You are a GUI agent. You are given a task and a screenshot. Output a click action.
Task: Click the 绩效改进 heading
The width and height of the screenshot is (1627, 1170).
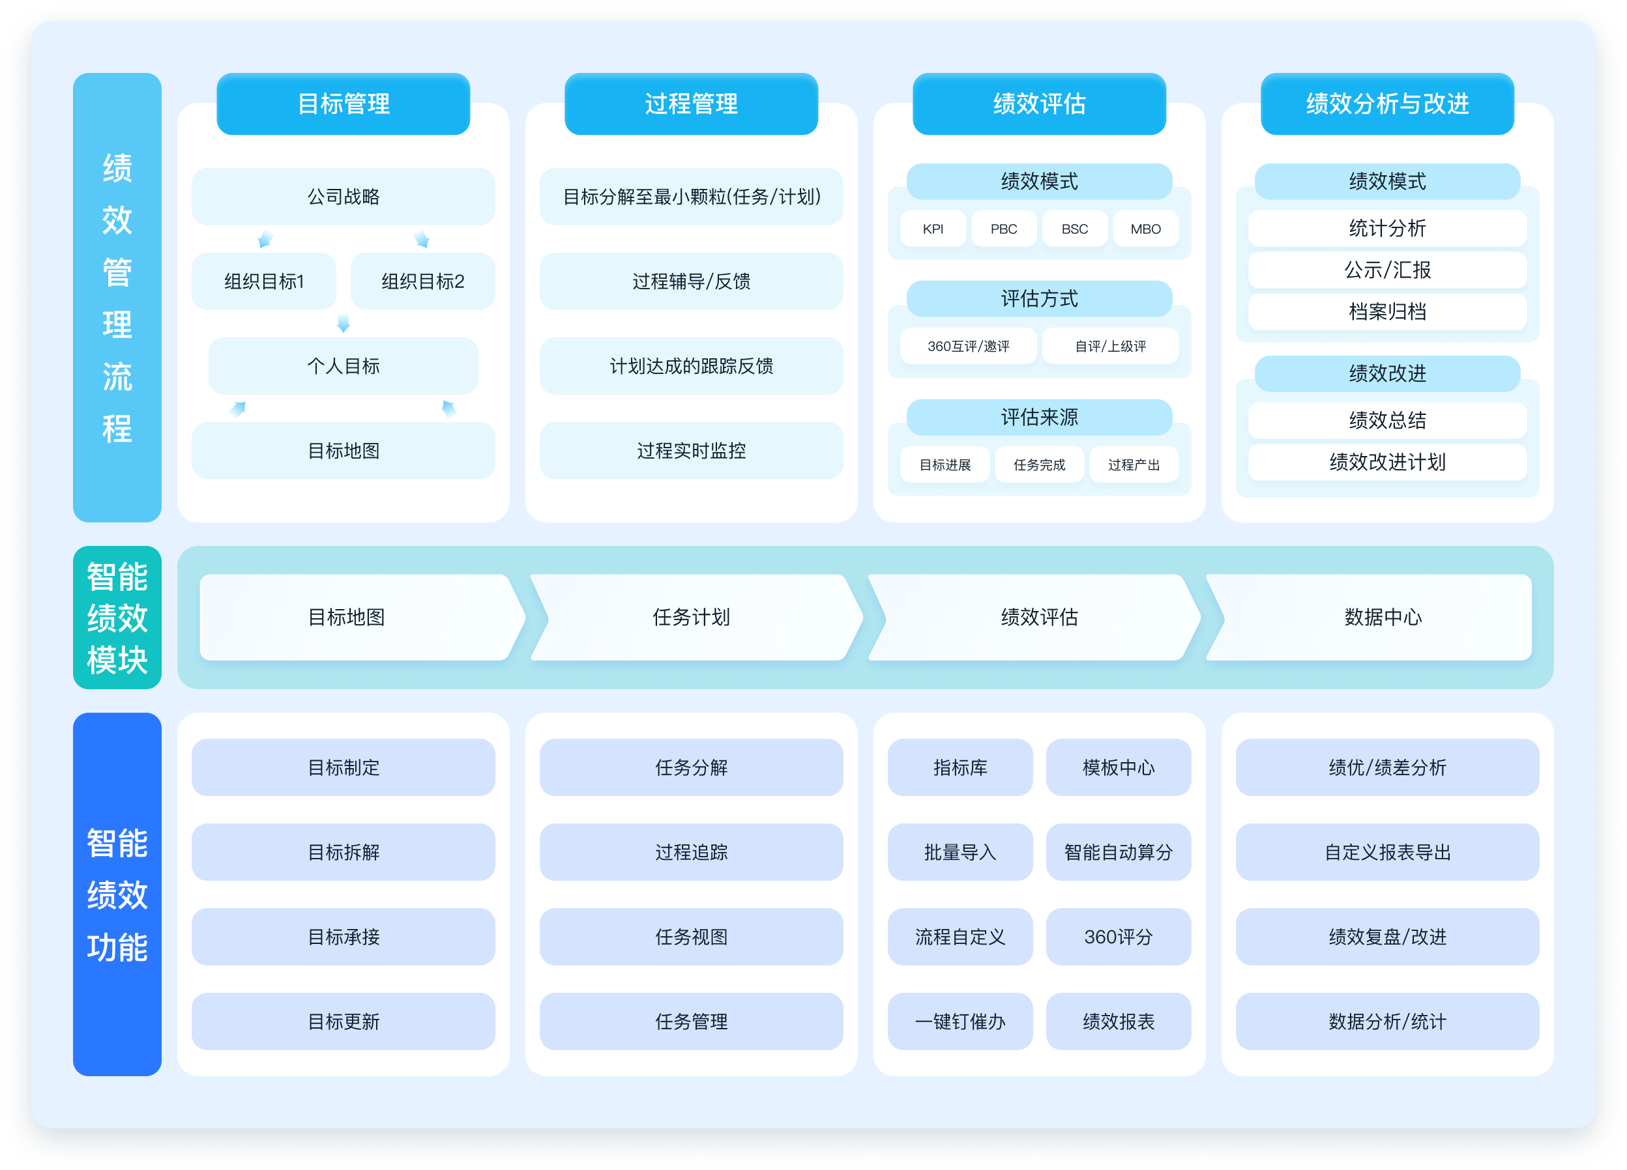(1386, 373)
